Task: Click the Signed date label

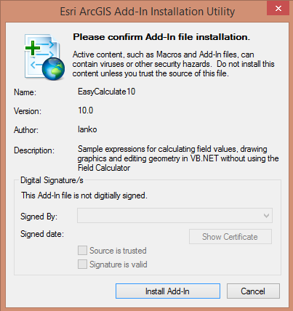Action: [x=42, y=234]
